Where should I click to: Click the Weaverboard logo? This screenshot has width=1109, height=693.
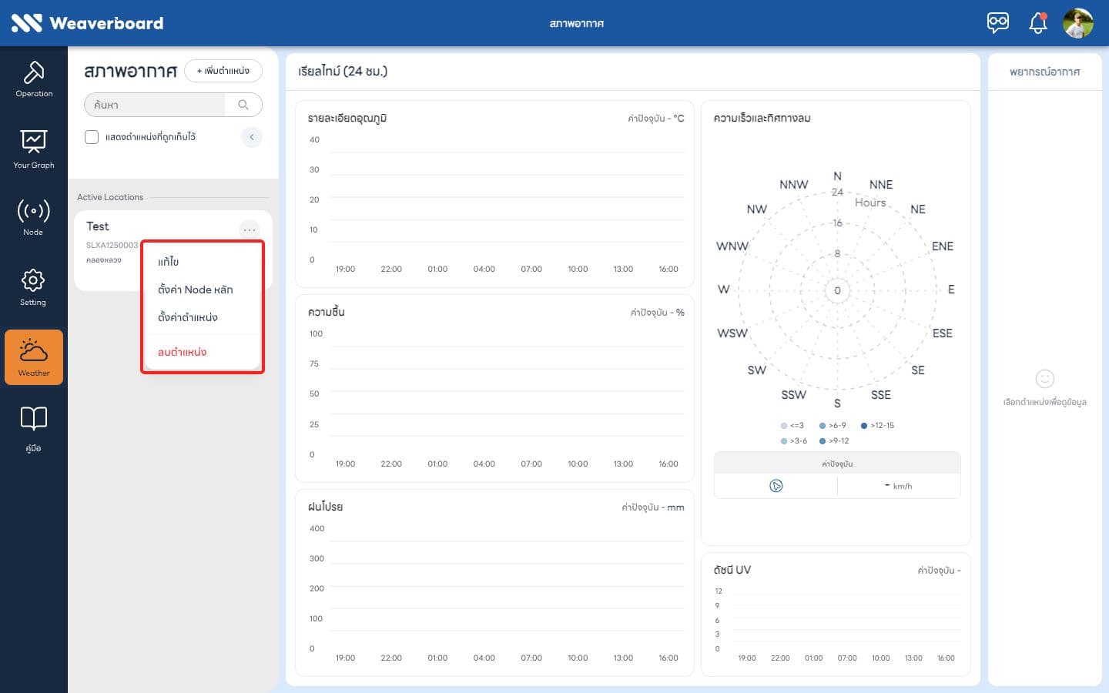87,23
